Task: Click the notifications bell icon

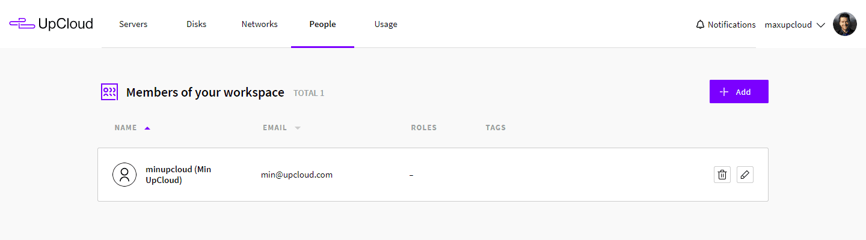Action: tap(700, 25)
